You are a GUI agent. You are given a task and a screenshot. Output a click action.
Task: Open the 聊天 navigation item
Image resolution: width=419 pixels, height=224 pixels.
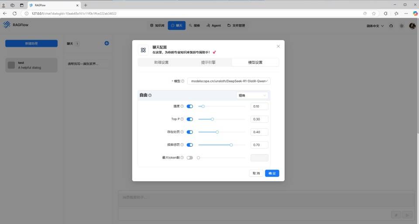point(177,25)
